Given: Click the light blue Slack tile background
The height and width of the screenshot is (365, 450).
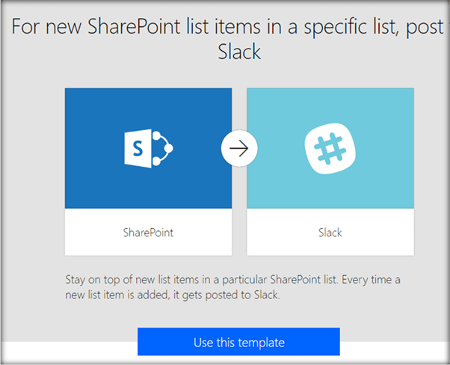Looking at the screenshot, I should (374, 112).
